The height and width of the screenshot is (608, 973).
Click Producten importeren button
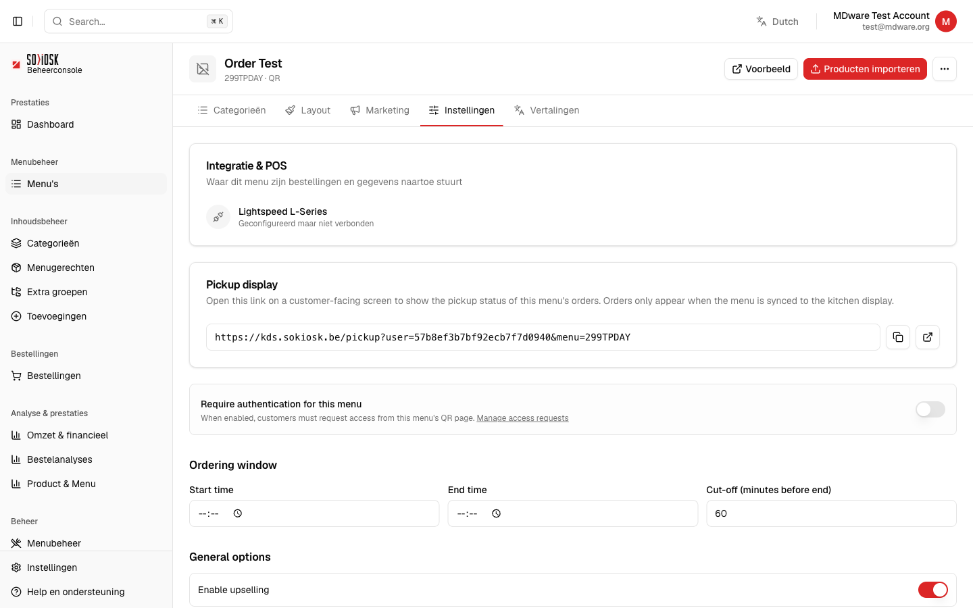[x=865, y=69]
